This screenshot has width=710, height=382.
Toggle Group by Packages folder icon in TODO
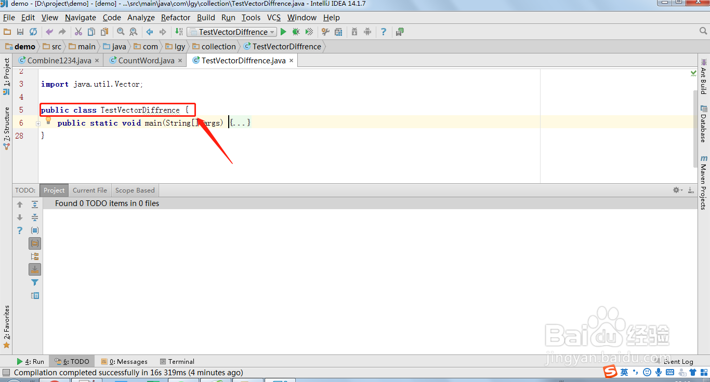(x=35, y=243)
